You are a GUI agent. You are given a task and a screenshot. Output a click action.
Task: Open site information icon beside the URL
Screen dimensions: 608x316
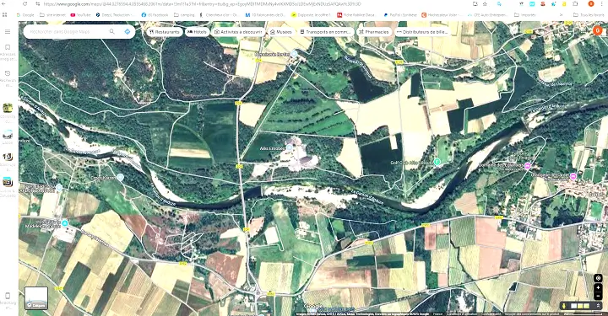38,4
